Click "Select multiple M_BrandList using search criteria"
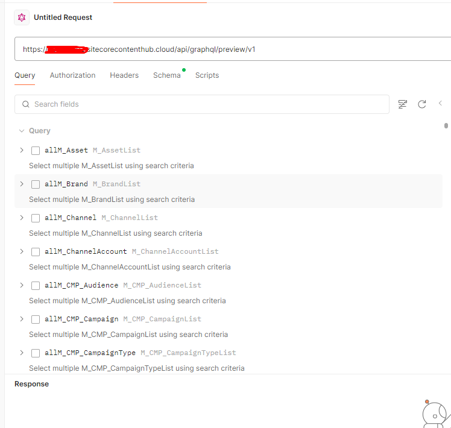The width and height of the screenshot is (451, 428). pos(112,200)
